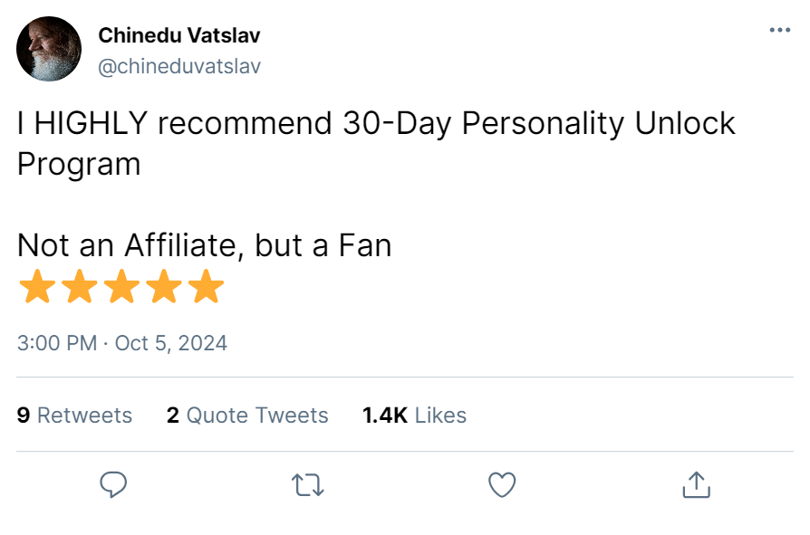
Task: View the 2 Quote Tweets list
Action: [247, 416]
